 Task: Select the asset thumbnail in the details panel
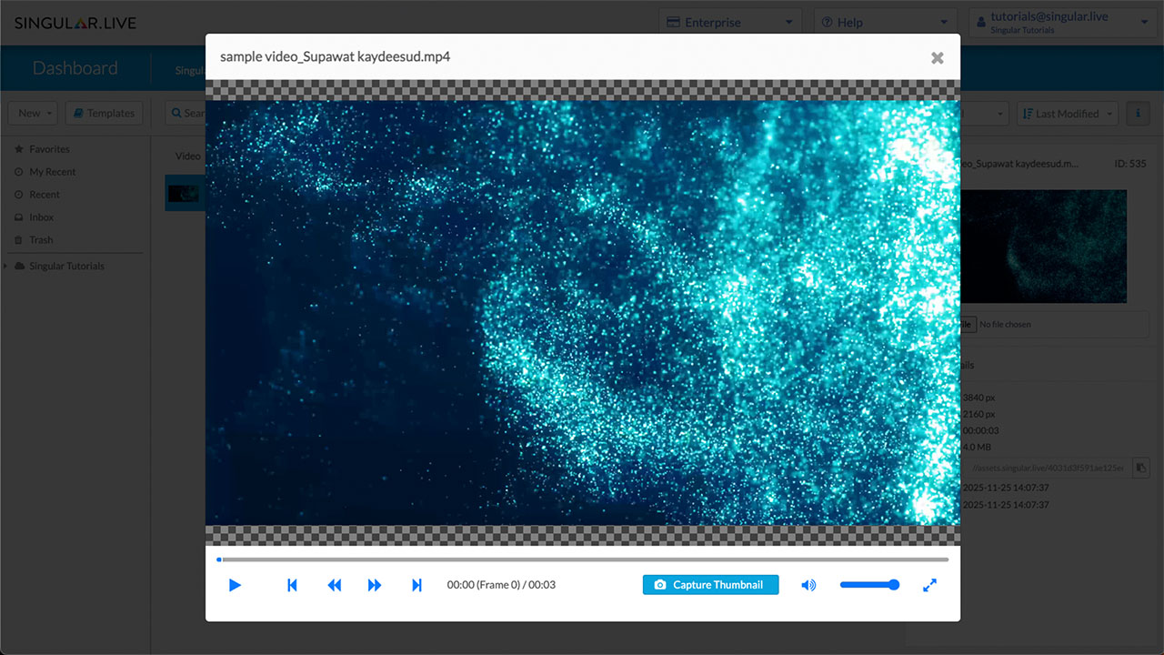(1043, 246)
